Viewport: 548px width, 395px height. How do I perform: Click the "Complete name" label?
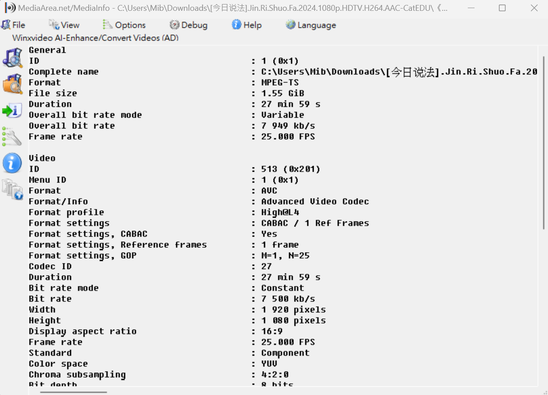[64, 72]
